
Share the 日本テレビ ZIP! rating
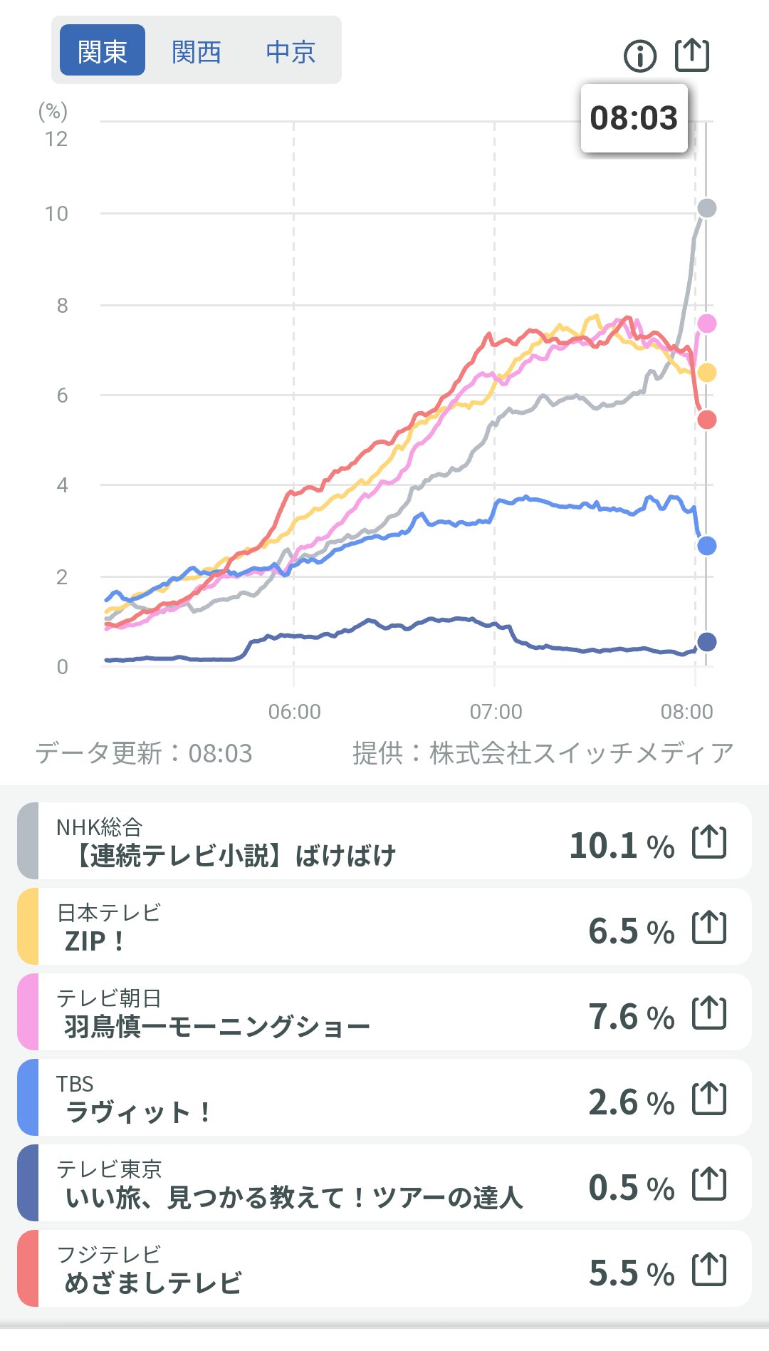(x=709, y=928)
